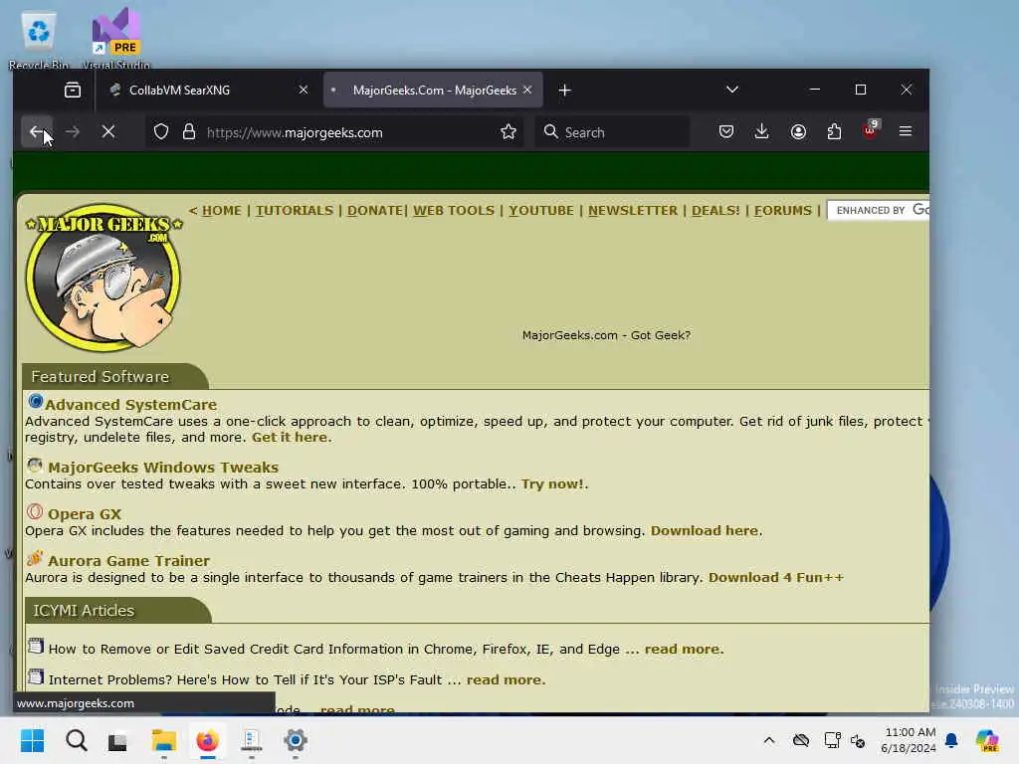Click the MajorGeeks Windows Tweaks icon
This screenshot has width=1019, height=764.
[35, 466]
